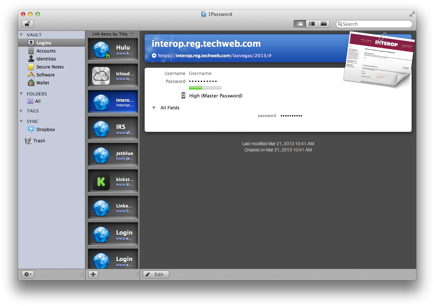This screenshot has width=434, height=306.
Task: Click the go-to-URL arrow icon
Action: point(154,56)
